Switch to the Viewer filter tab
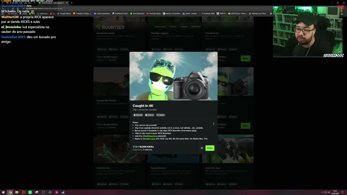 173,27
